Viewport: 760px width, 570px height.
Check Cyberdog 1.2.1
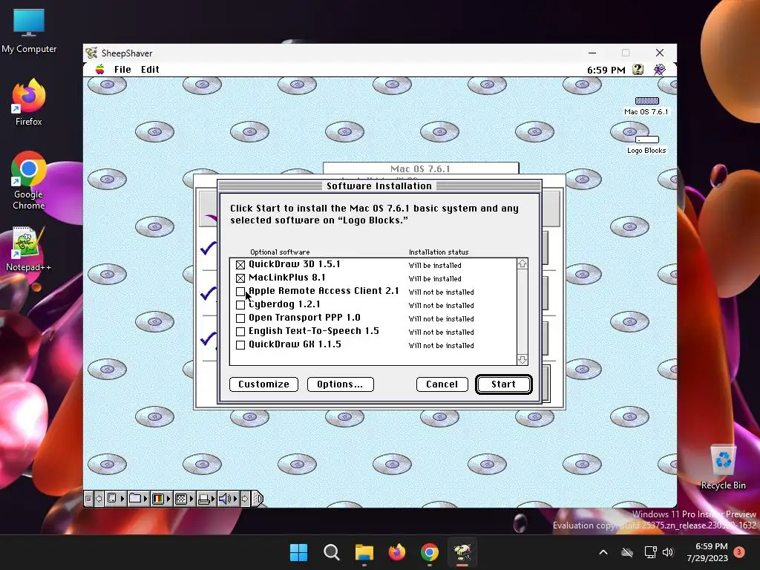coord(240,305)
